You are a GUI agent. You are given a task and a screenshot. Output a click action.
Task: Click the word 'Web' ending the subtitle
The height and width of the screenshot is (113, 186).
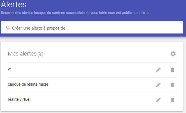[x=146, y=13]
